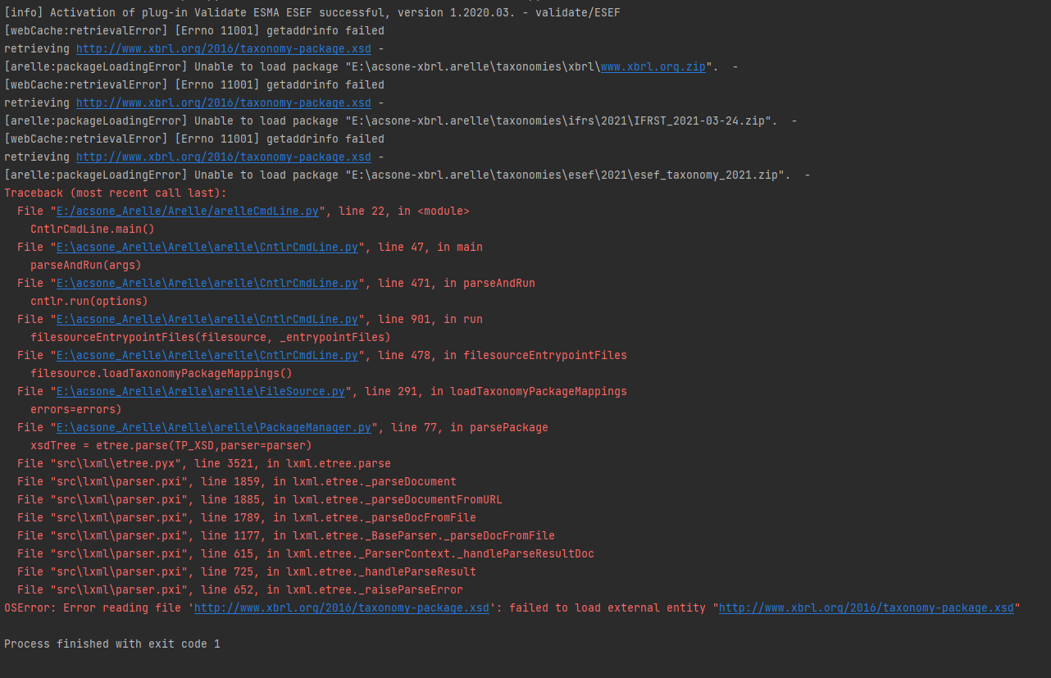Open the www.xbrl.org.zip package link
Viewport: 1051px width, 678px height.
click(x=653, y=66)
